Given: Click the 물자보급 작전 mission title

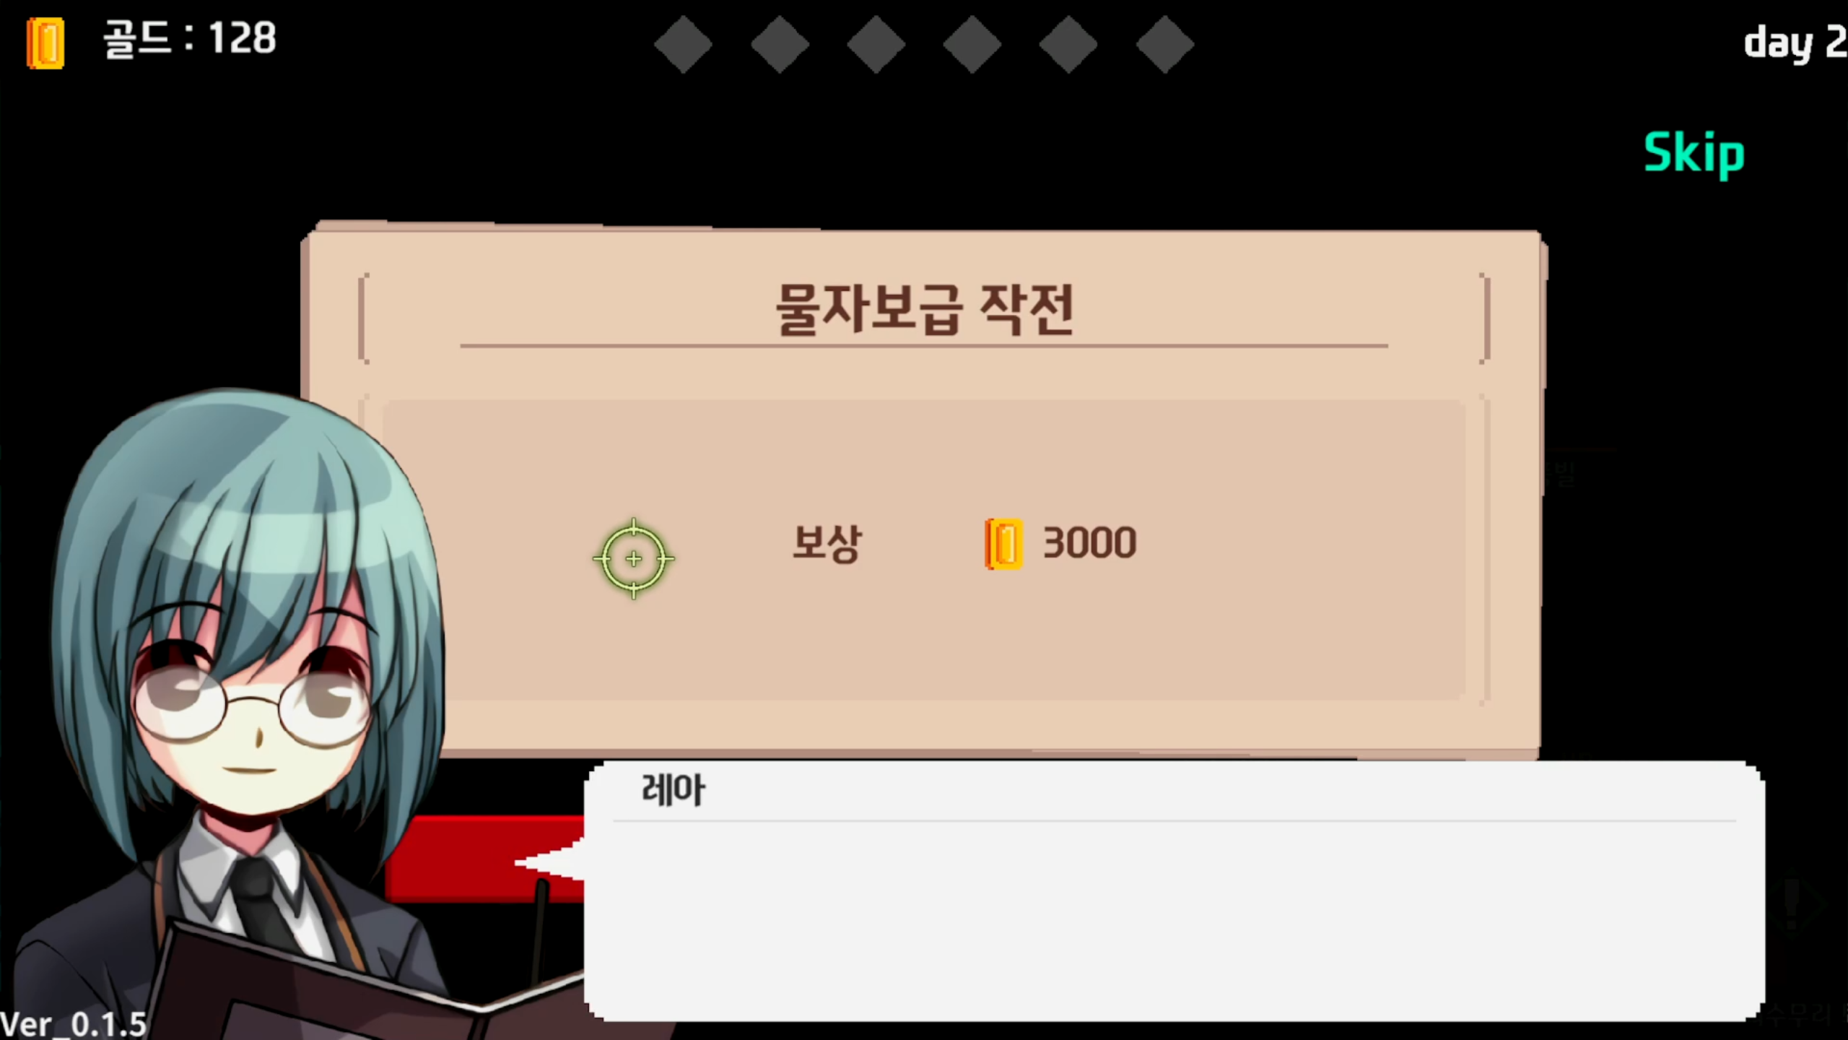Looking at the screenshot, I should coord(925,310).
